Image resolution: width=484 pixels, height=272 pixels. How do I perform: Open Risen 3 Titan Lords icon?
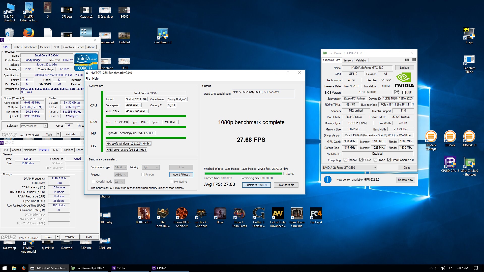point(239,217)
